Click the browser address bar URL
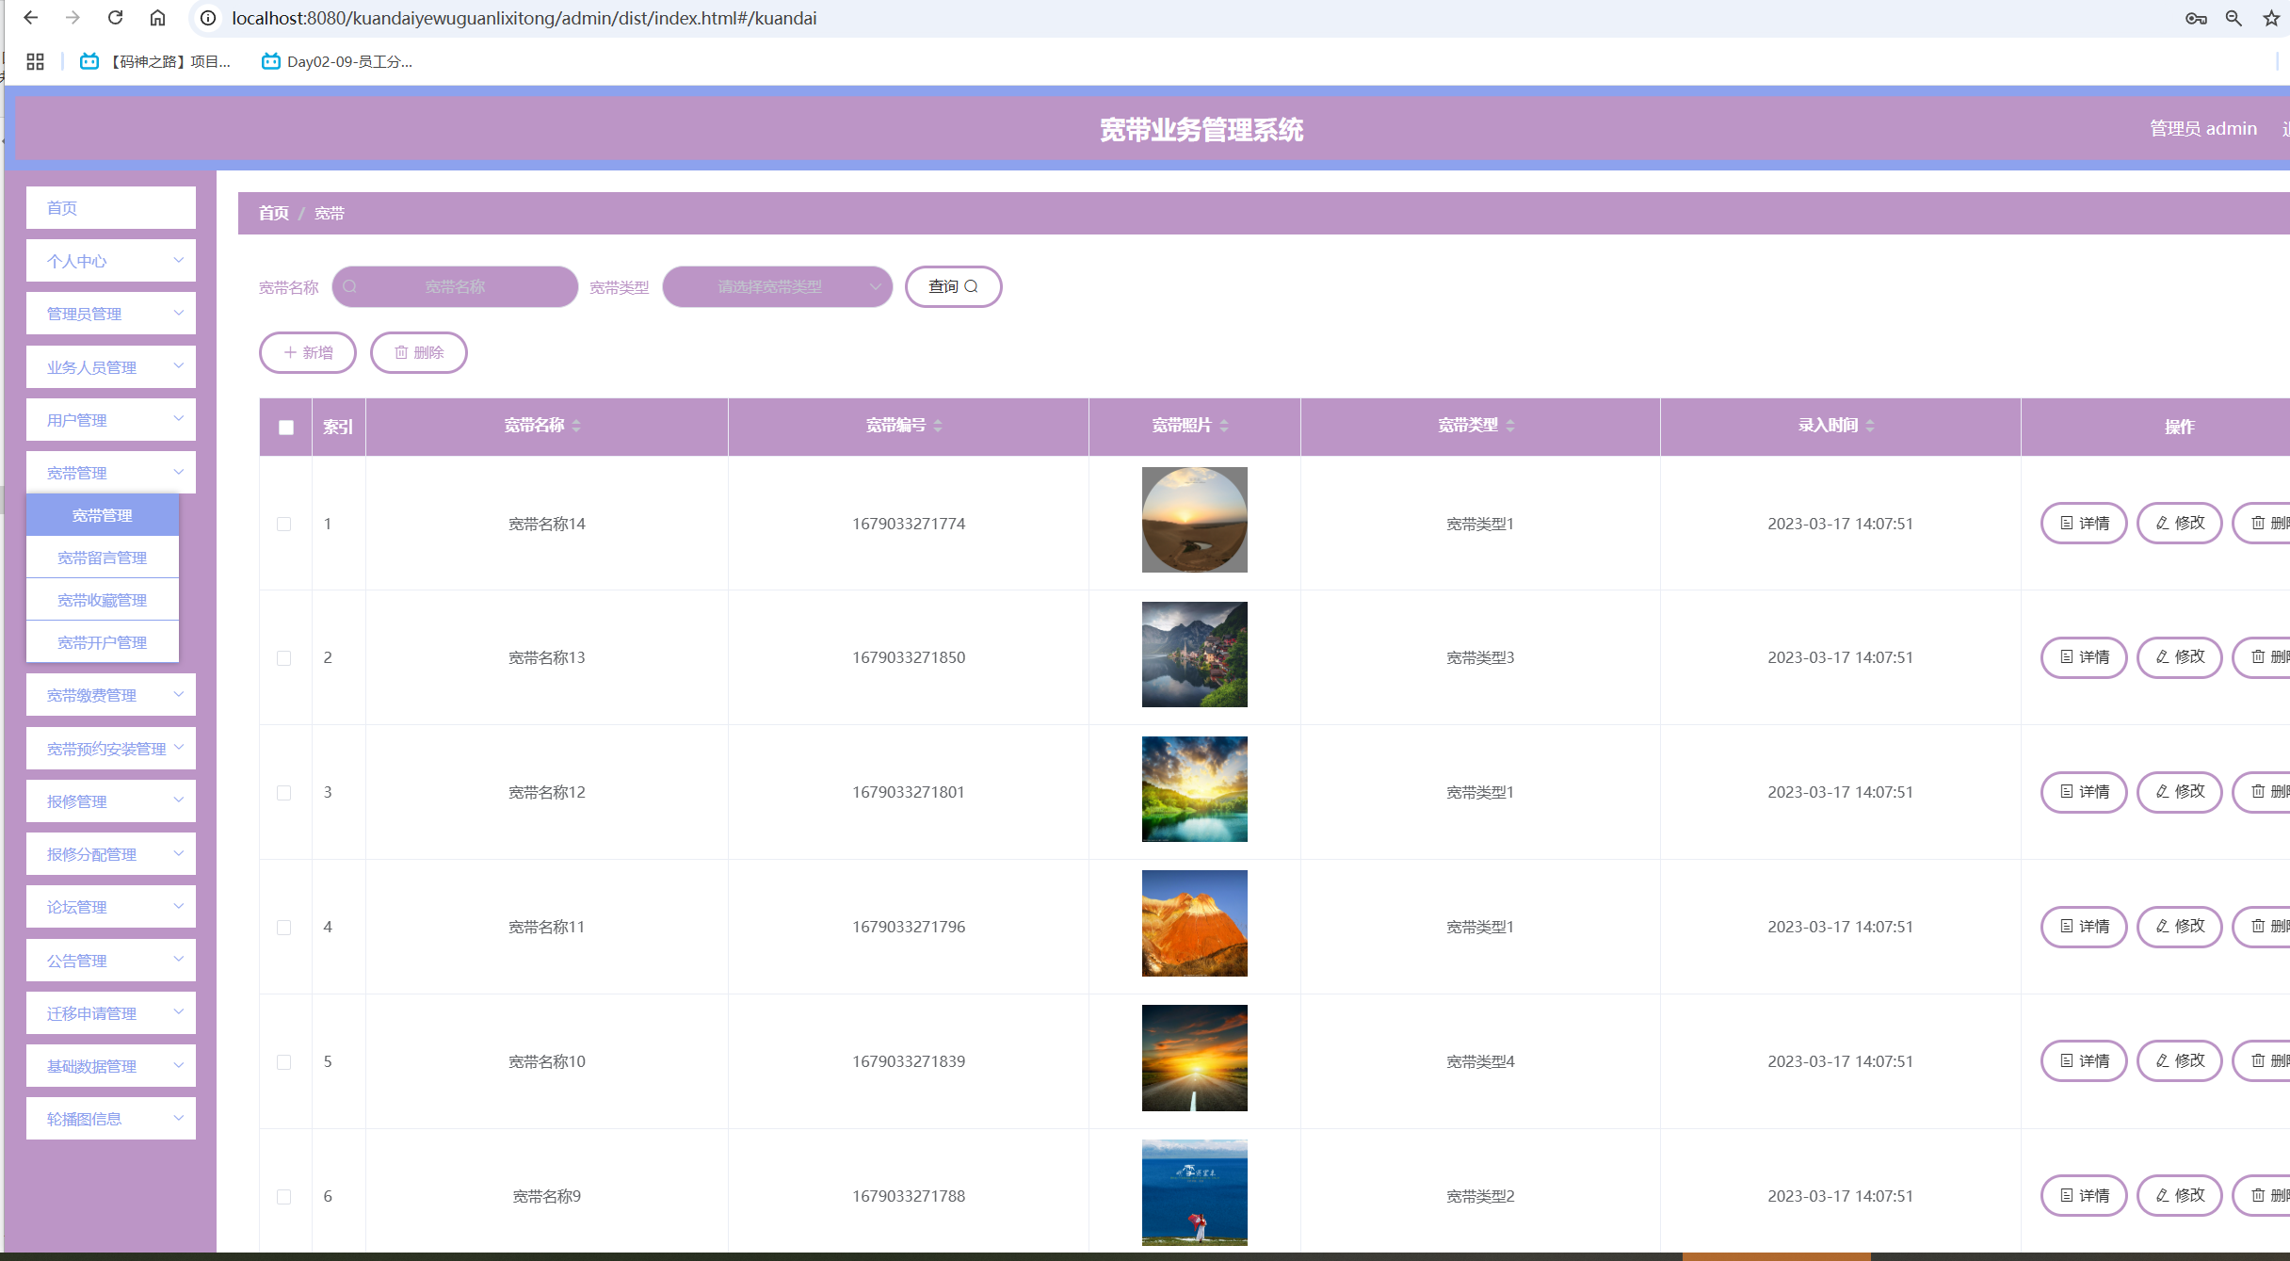The height and width of the screenshot is (1261, 2290). (524, 18)
